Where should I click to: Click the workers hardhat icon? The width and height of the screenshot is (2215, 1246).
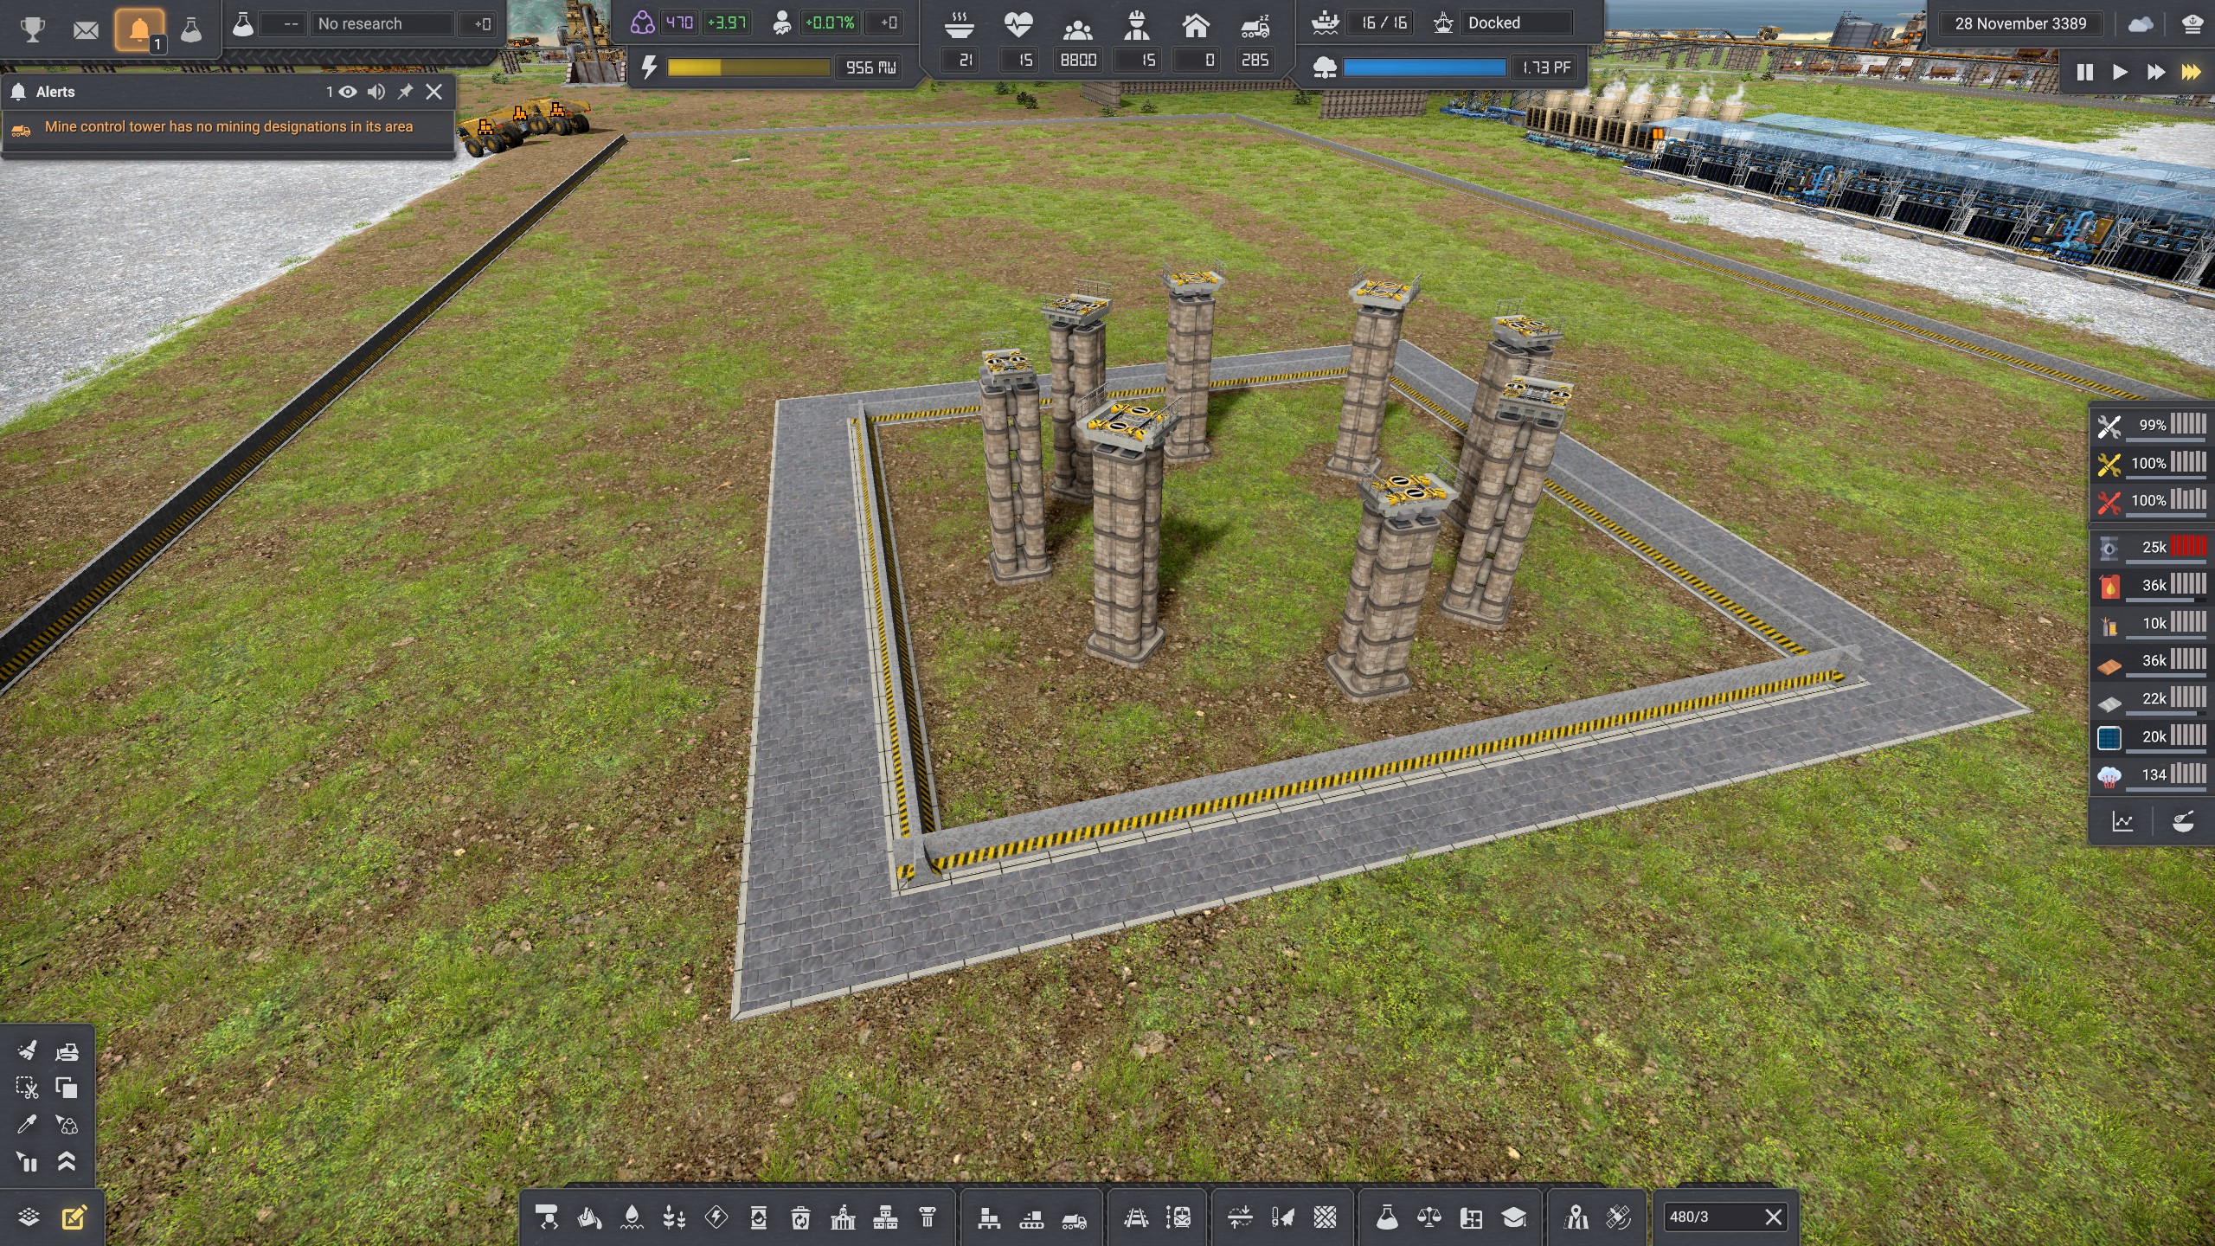click(1137, 26)
